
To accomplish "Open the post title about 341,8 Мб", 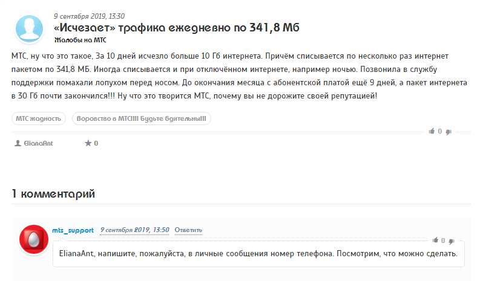I will 177,28.
